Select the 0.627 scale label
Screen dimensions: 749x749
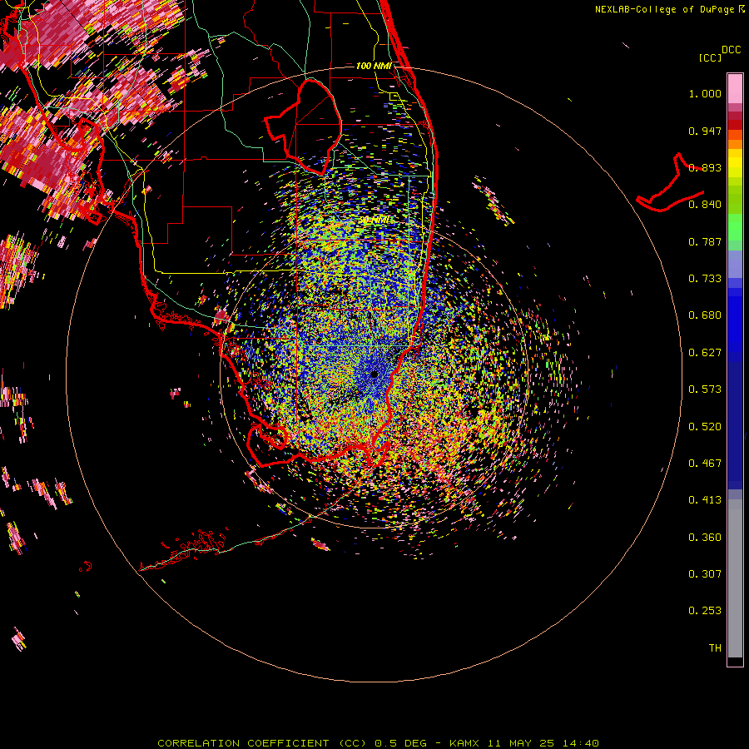point(705,353)
